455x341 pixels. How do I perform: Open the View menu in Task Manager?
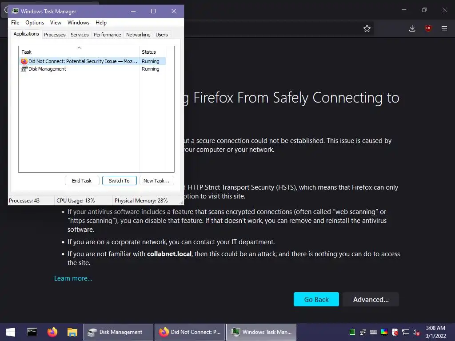click(x=56, y=23)
